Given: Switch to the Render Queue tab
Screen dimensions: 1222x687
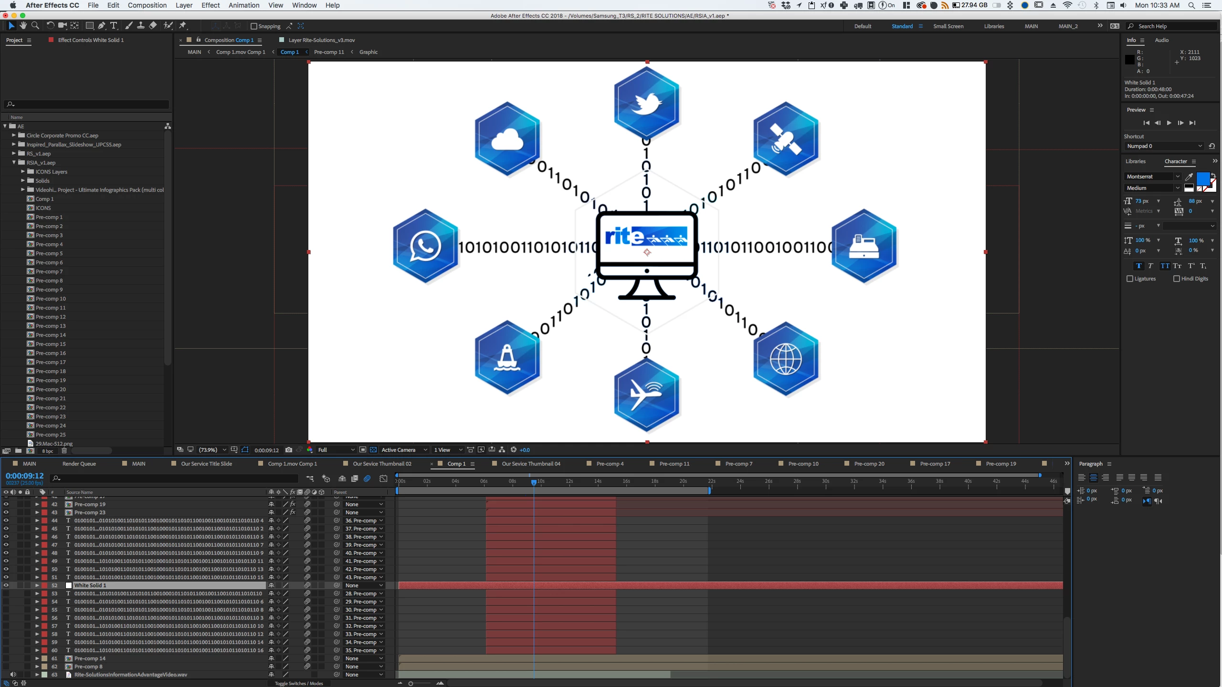Looking at the screenshot, I should [x=79, y=464].
